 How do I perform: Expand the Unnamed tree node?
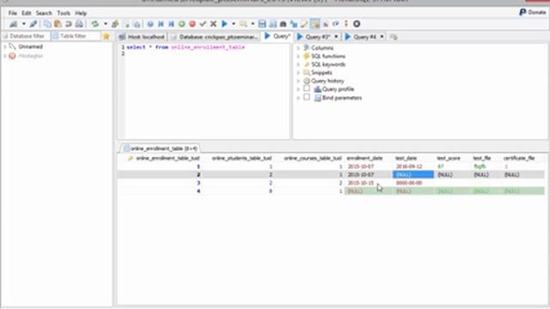(5, 46)
